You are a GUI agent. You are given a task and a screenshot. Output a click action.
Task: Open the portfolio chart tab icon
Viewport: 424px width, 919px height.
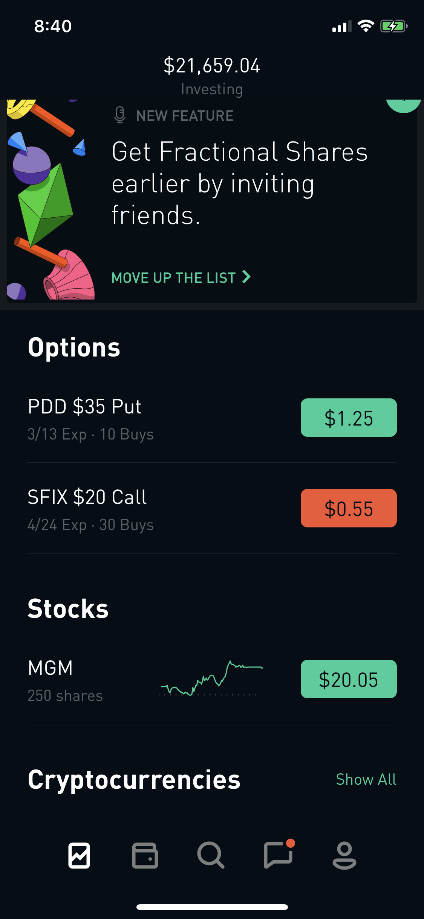click(x=79, y=855)
